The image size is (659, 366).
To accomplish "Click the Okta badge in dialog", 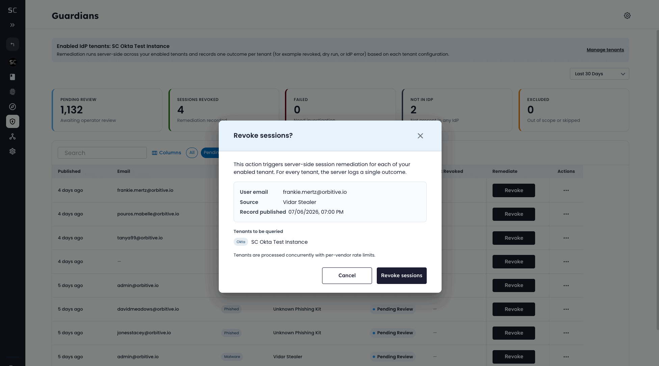I will pyautogui.click(x=241, y=242).
